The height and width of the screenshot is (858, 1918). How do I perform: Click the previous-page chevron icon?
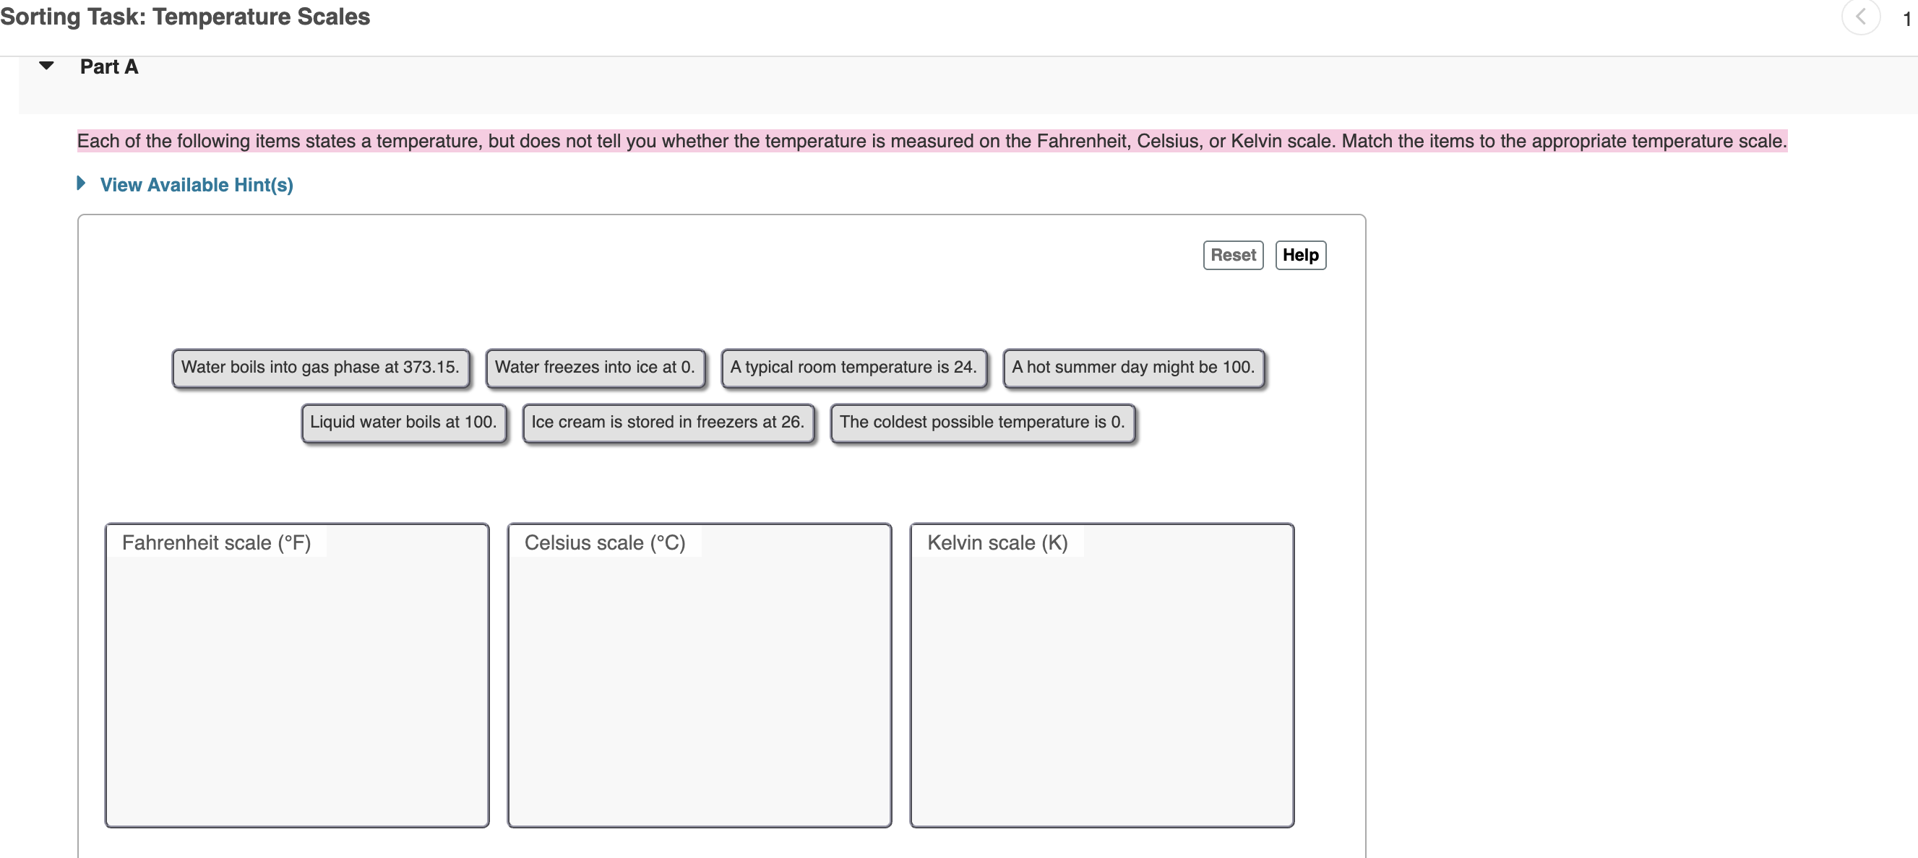(1860, 17)
